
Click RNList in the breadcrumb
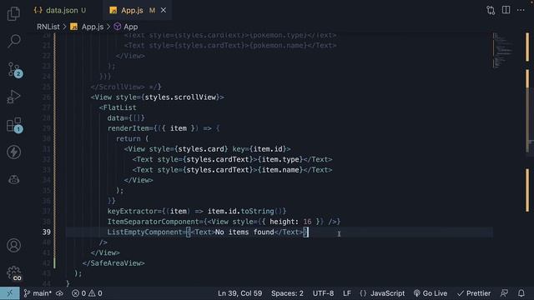point(48,27)
